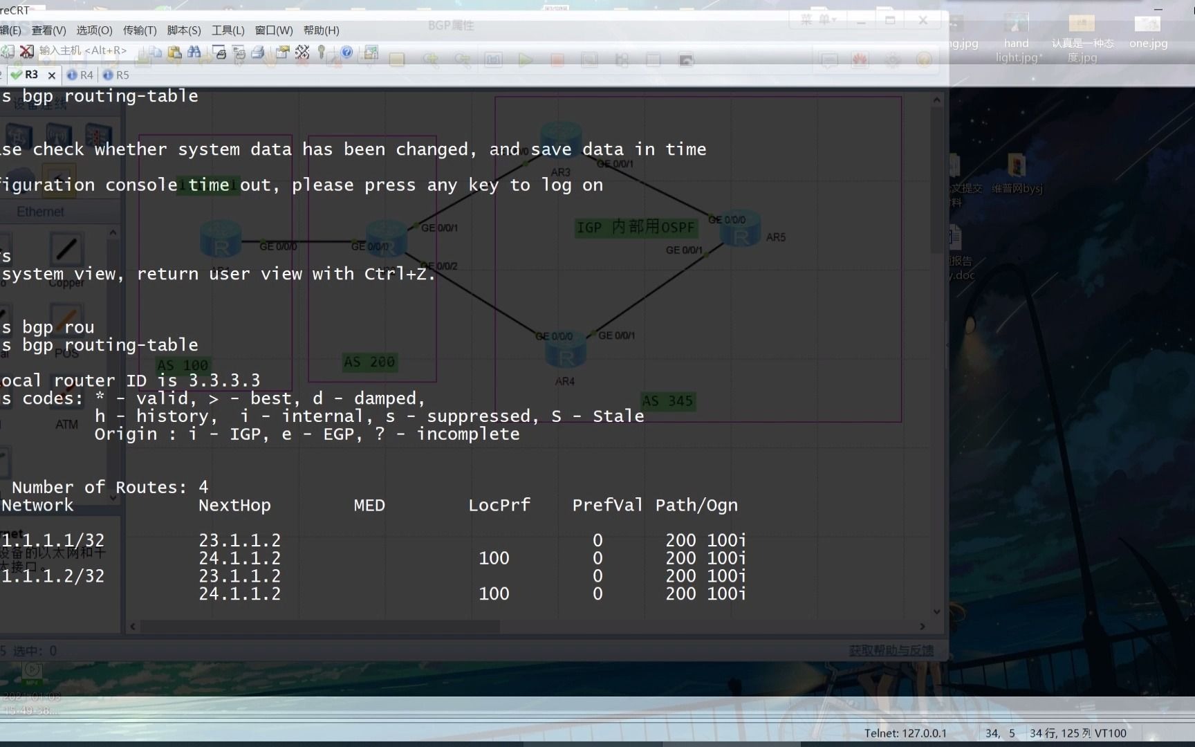
Task: Click the green Start devices icon in eNSP
Action: pos(526,60)
